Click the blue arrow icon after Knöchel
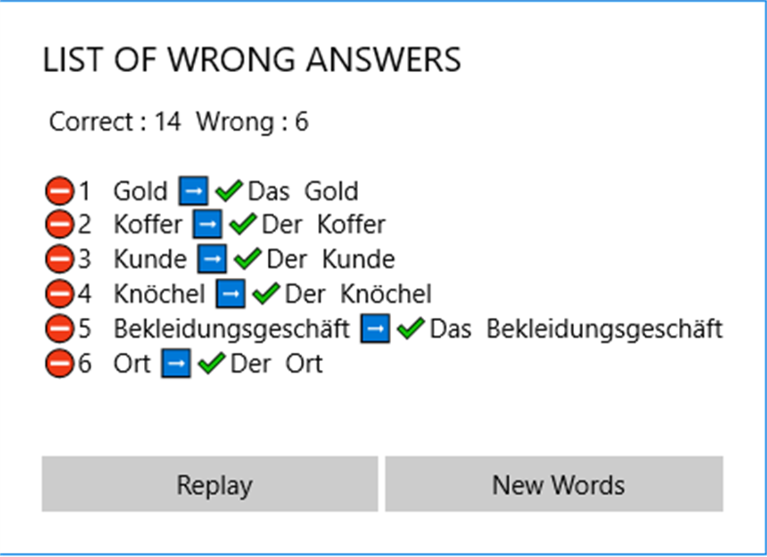 click(231, 294)
